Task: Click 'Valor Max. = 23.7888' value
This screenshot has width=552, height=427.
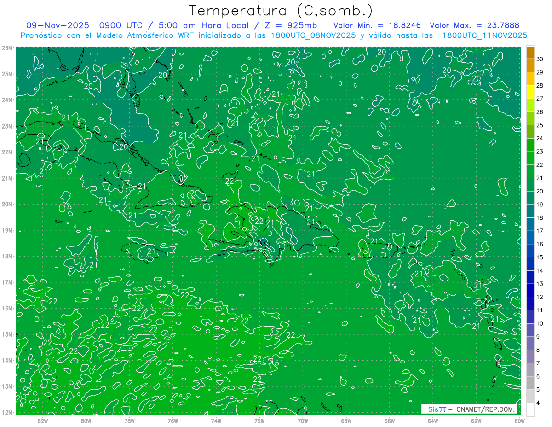Action: (474, 26)
